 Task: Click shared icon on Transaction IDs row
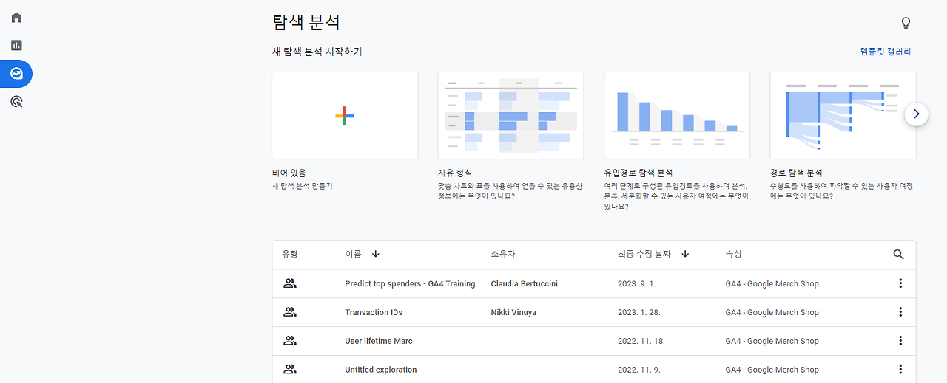(290, 312)
